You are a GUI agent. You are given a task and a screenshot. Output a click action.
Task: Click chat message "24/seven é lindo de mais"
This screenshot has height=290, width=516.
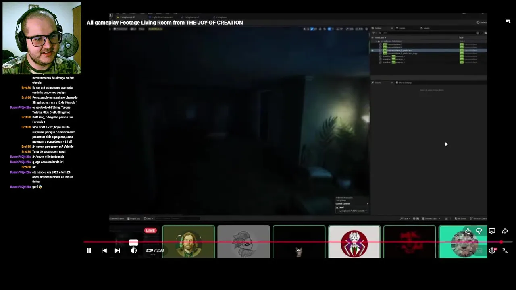click(x=48, y=157)
